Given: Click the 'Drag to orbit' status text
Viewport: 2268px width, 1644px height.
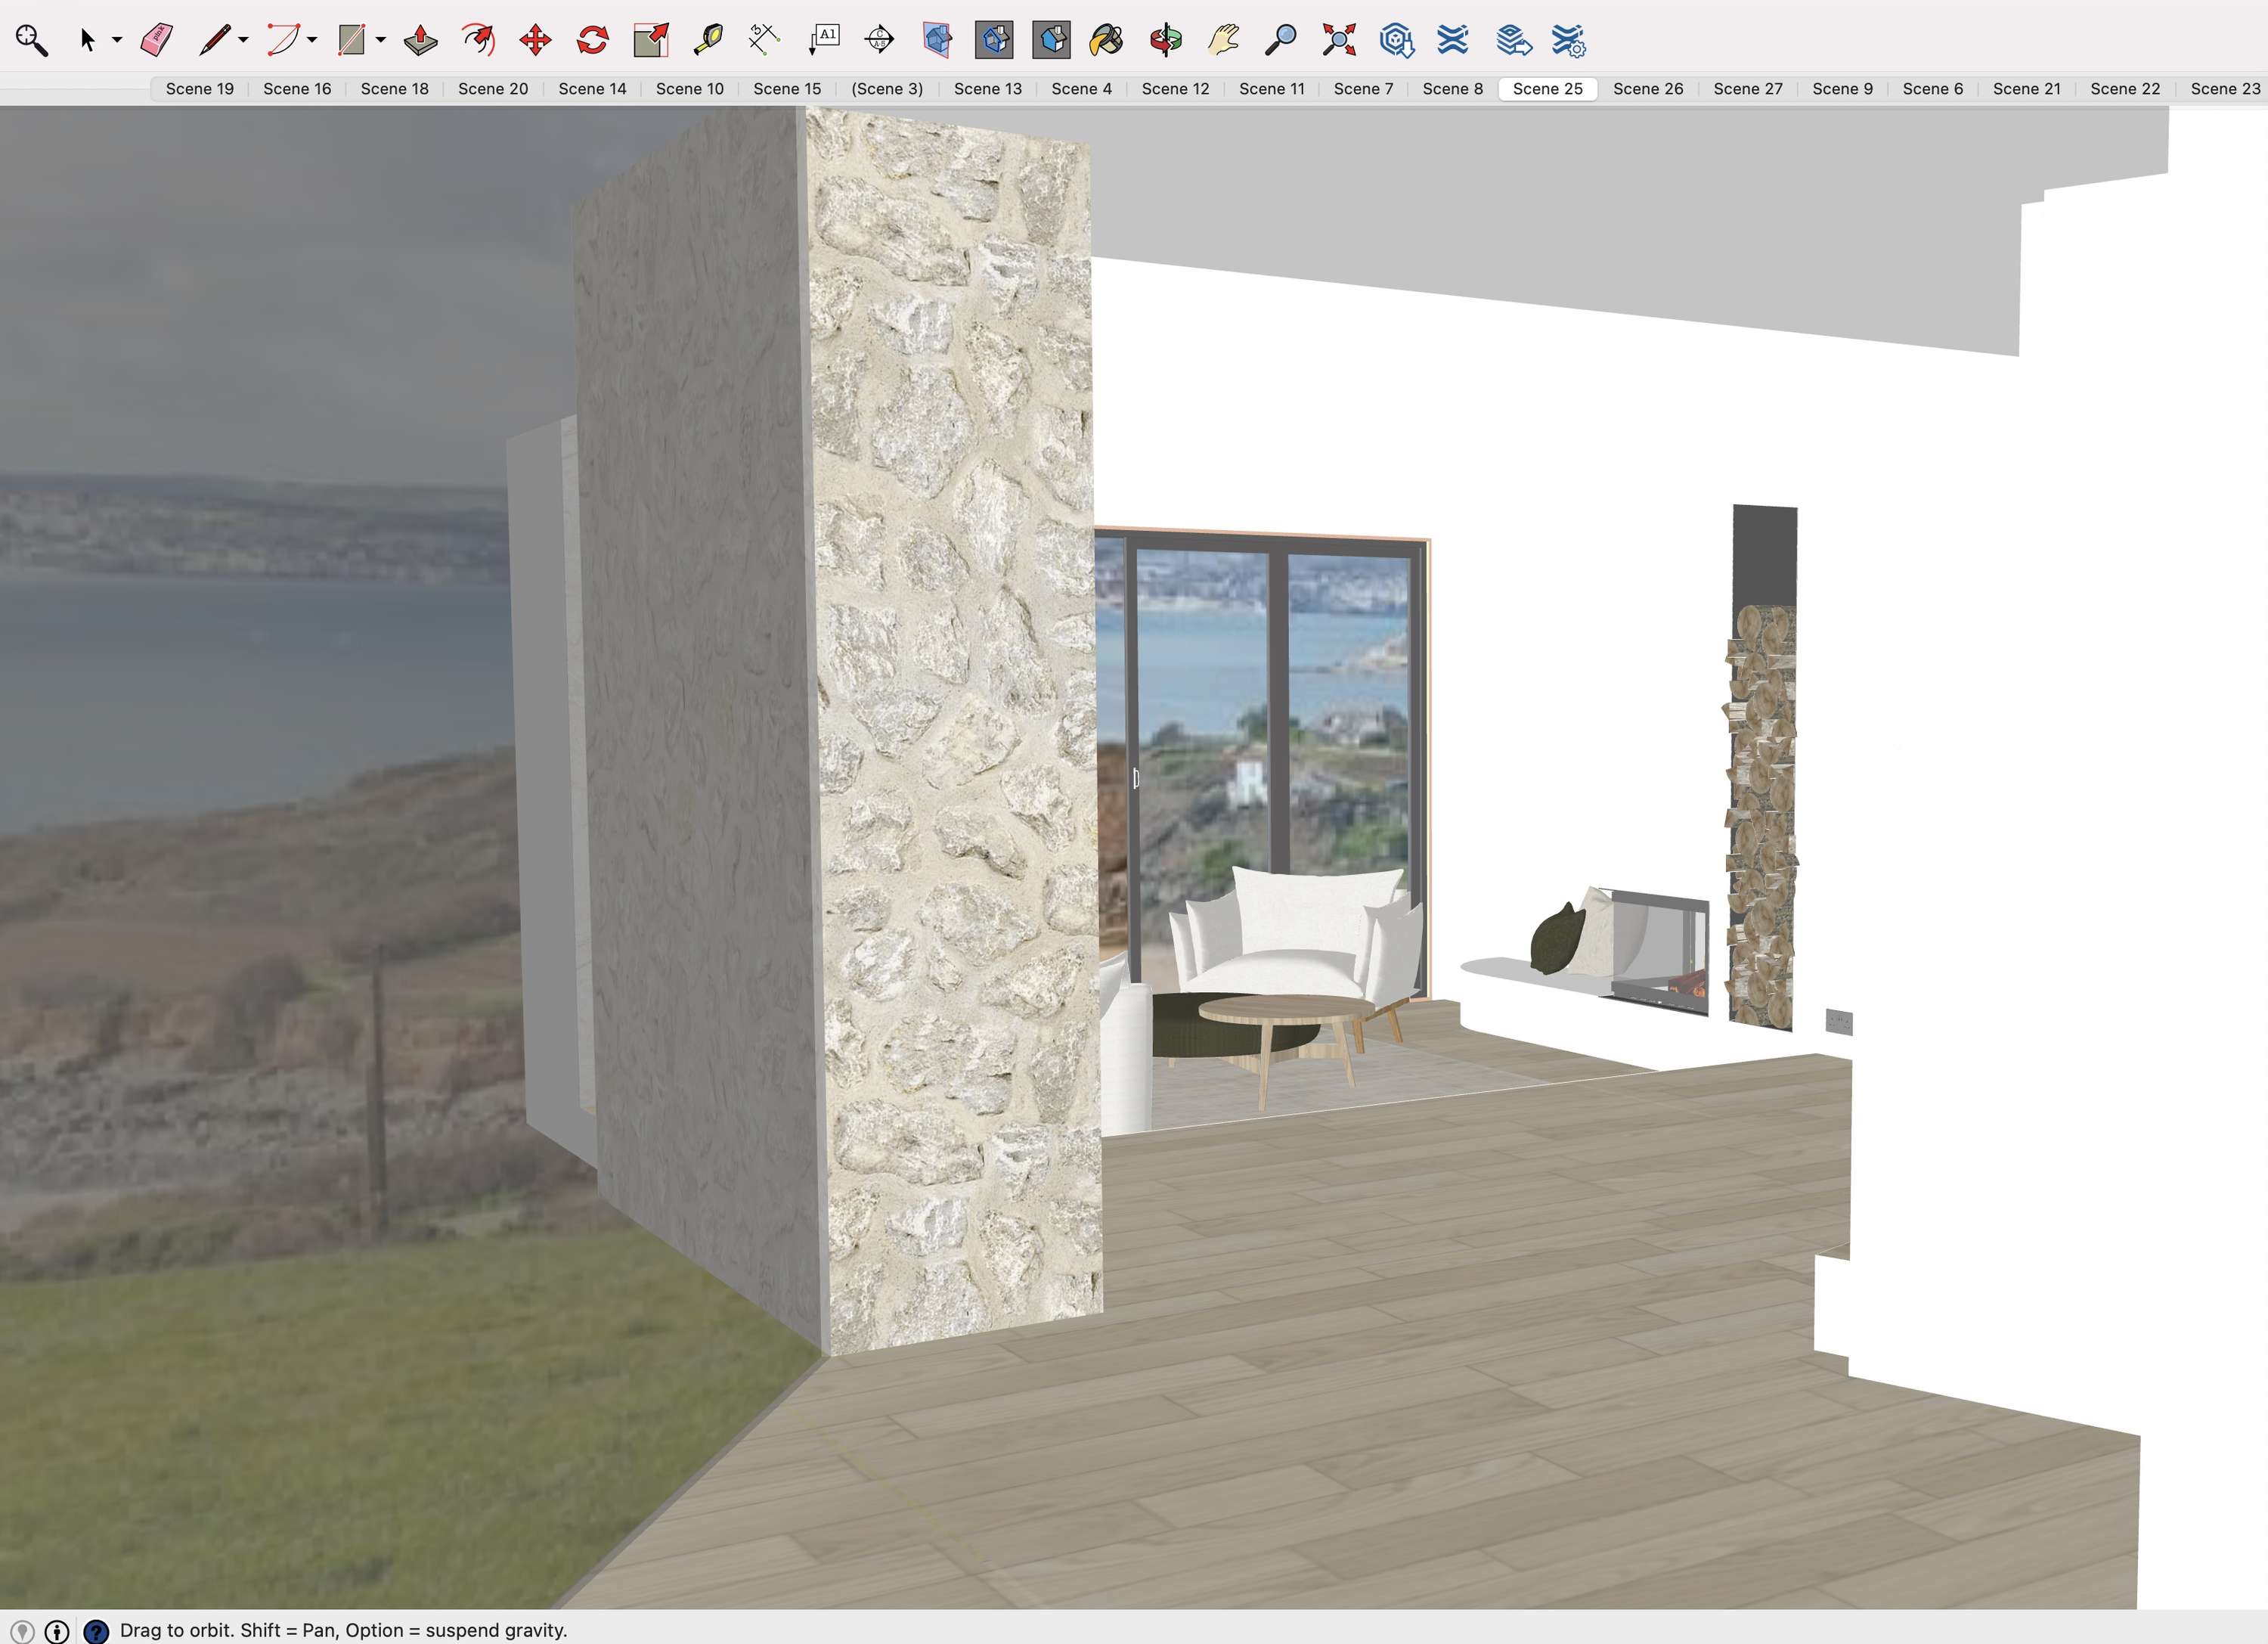Looking at the screenshot, I should (x=343, y=1631).
